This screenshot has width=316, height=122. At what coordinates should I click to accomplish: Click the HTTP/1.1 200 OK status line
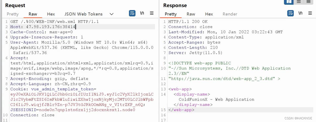[x=188, y=22]
